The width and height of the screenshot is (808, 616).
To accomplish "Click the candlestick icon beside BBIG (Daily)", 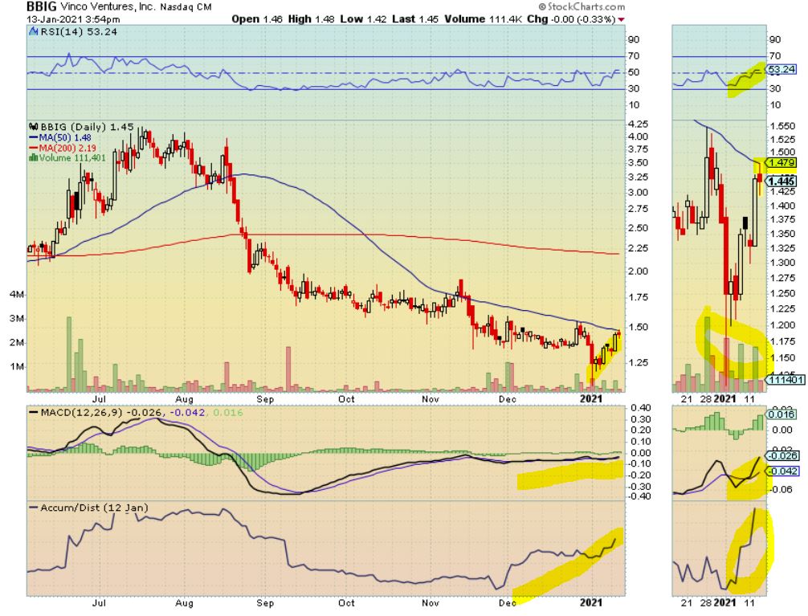I will tap(34, 126).
